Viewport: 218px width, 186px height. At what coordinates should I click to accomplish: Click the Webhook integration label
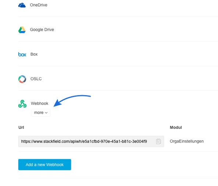[40, 103]
